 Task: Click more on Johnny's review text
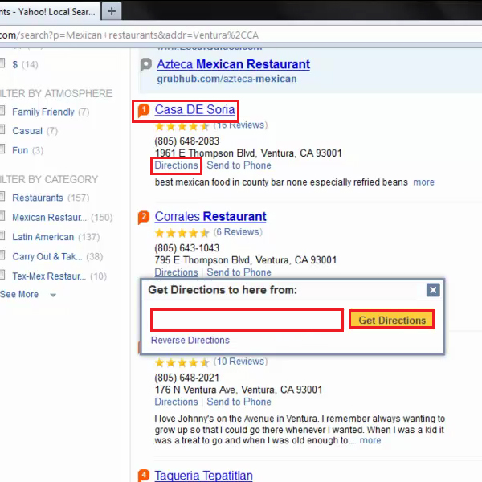[370, 440]
